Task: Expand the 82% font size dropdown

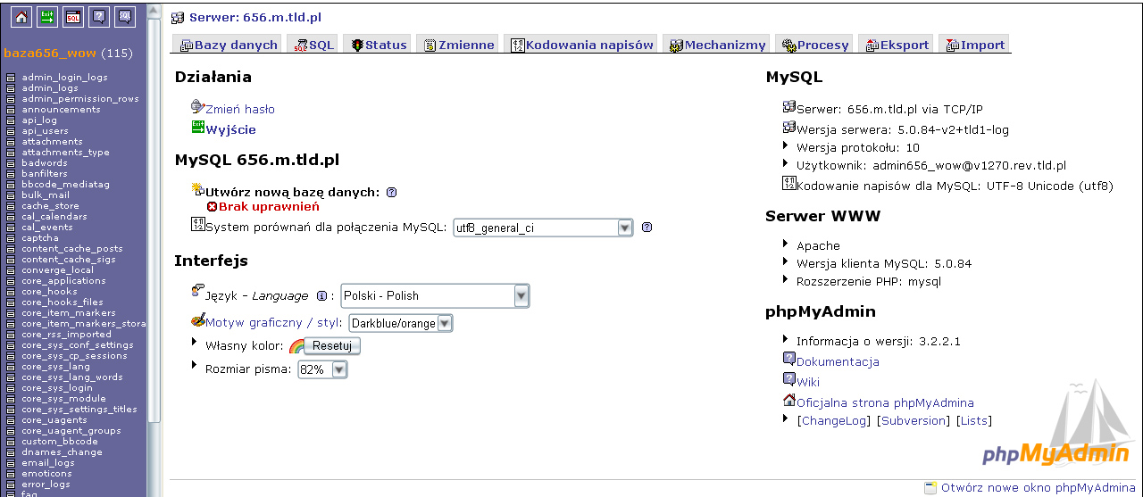Action: point(338,369)
